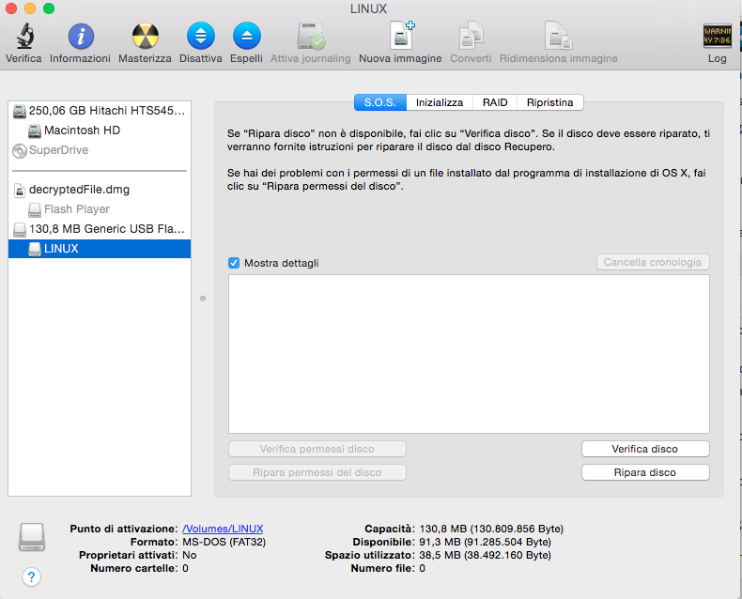
Task: Select the Macintosh HD volume
Action: point(82,131)
